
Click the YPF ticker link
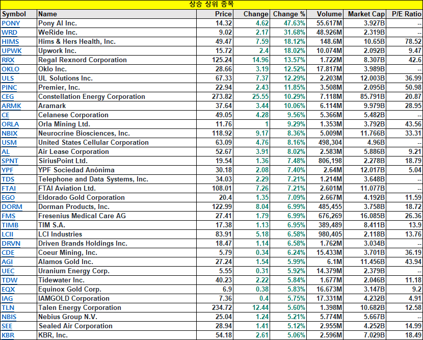[x=8, y=170]
